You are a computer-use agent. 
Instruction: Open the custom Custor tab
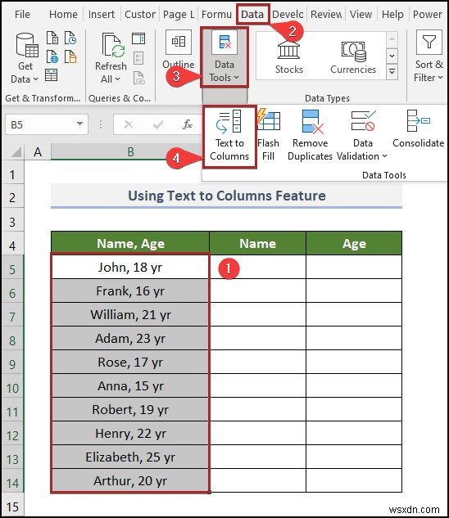139,14
